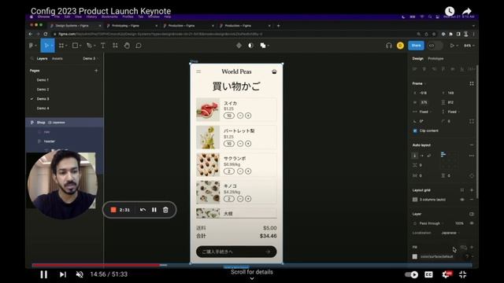
Task: Select the Demo 4 page
Action: [x=43, y=108]
